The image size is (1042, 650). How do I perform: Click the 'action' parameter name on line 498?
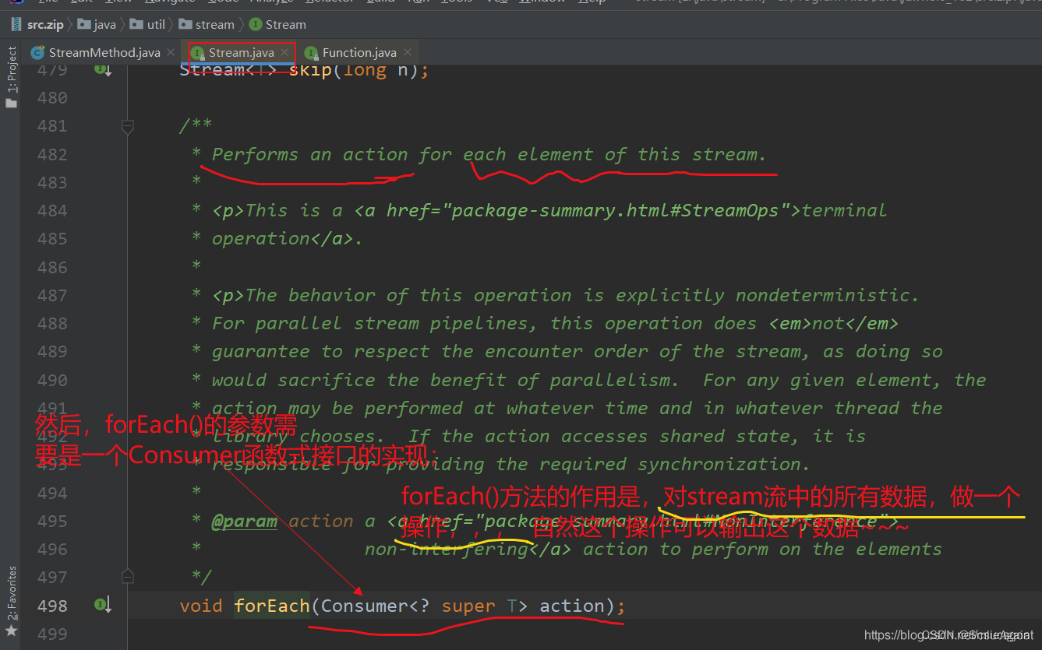point(572,606)
